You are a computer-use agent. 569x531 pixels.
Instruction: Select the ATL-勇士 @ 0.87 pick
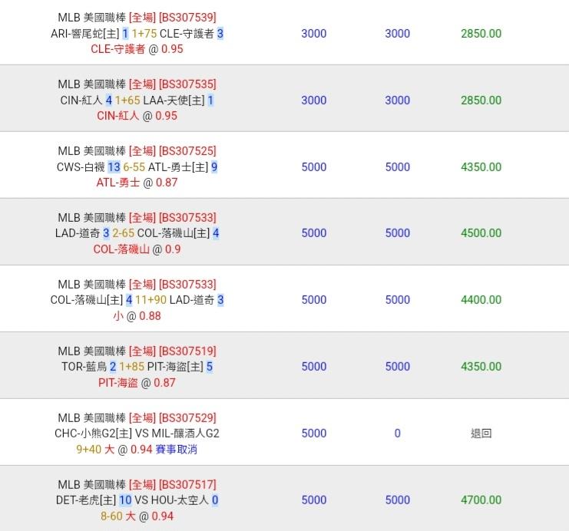[137, 183]
